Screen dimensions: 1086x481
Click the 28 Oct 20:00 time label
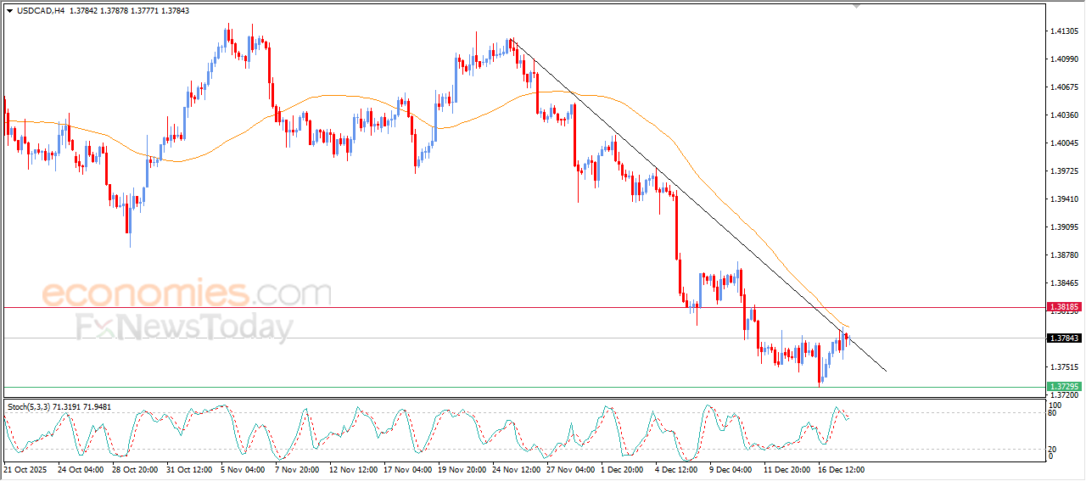136,468
